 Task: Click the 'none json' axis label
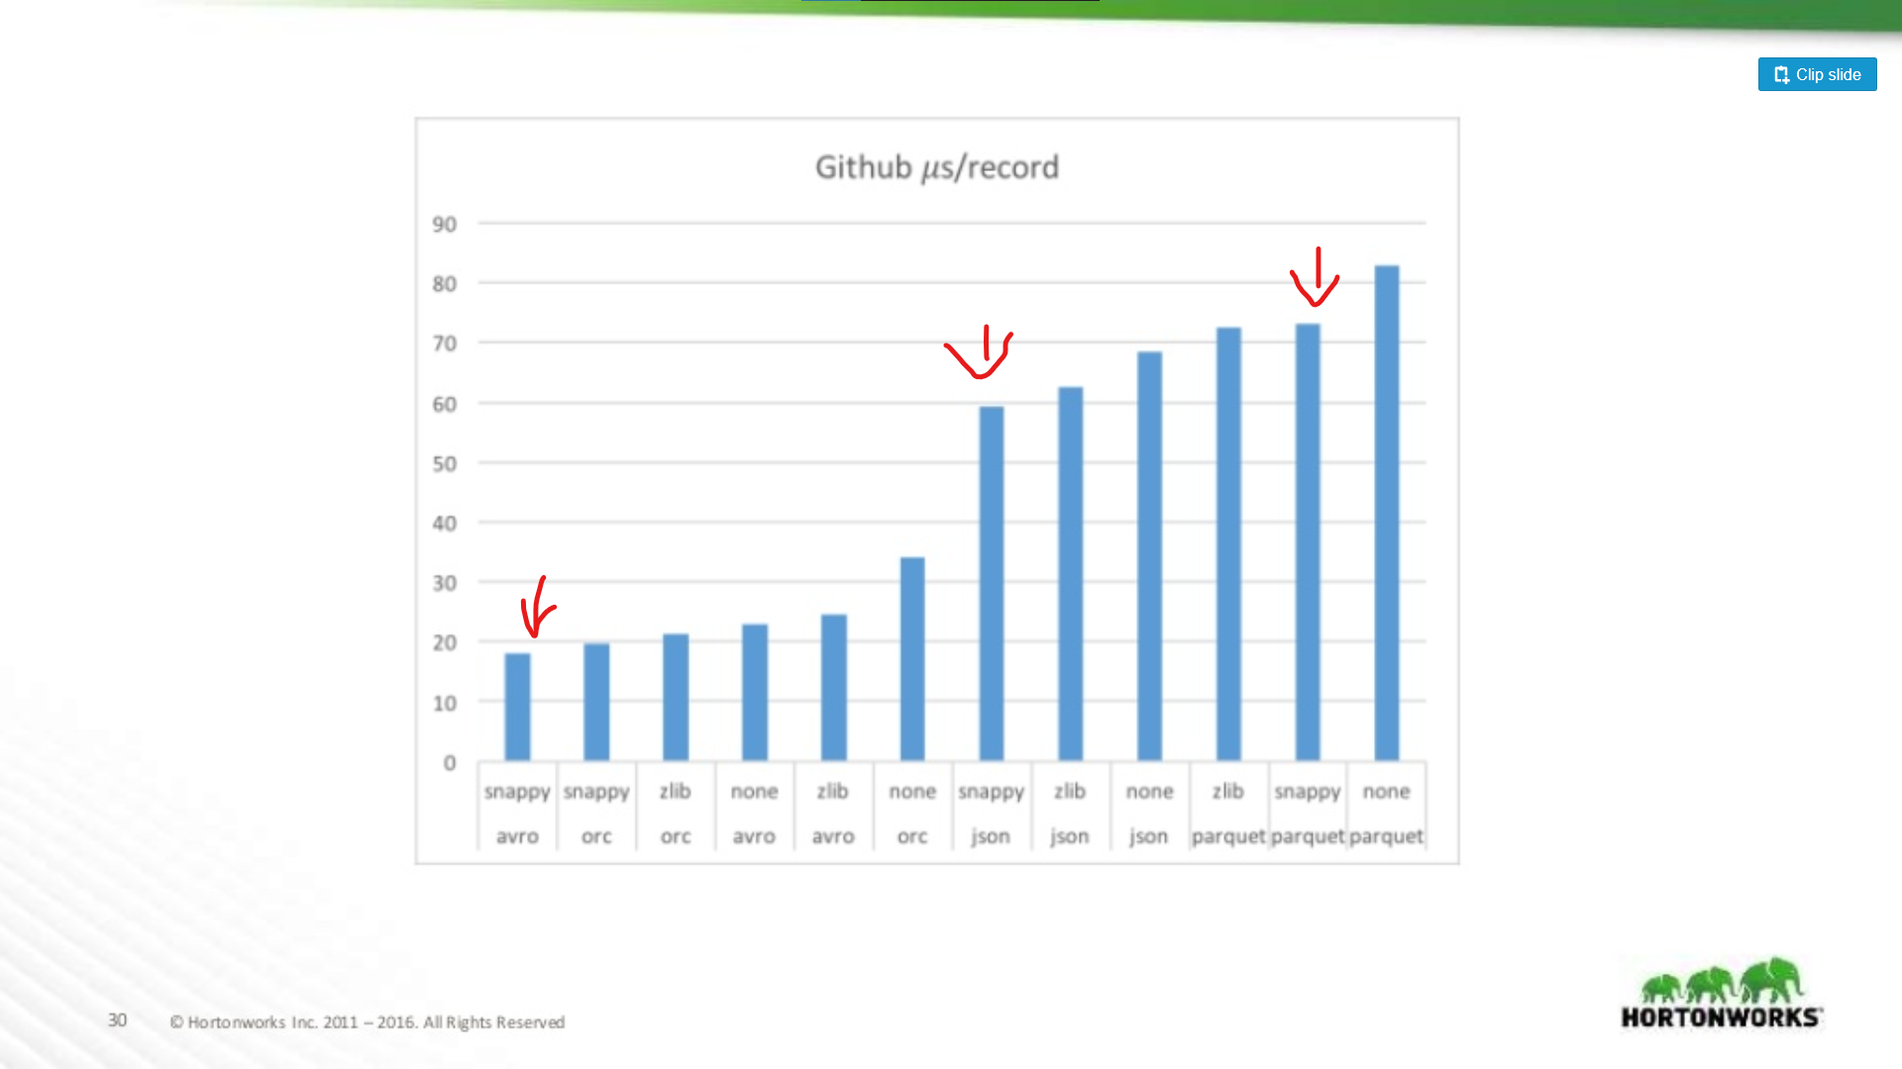[1149, 814]
